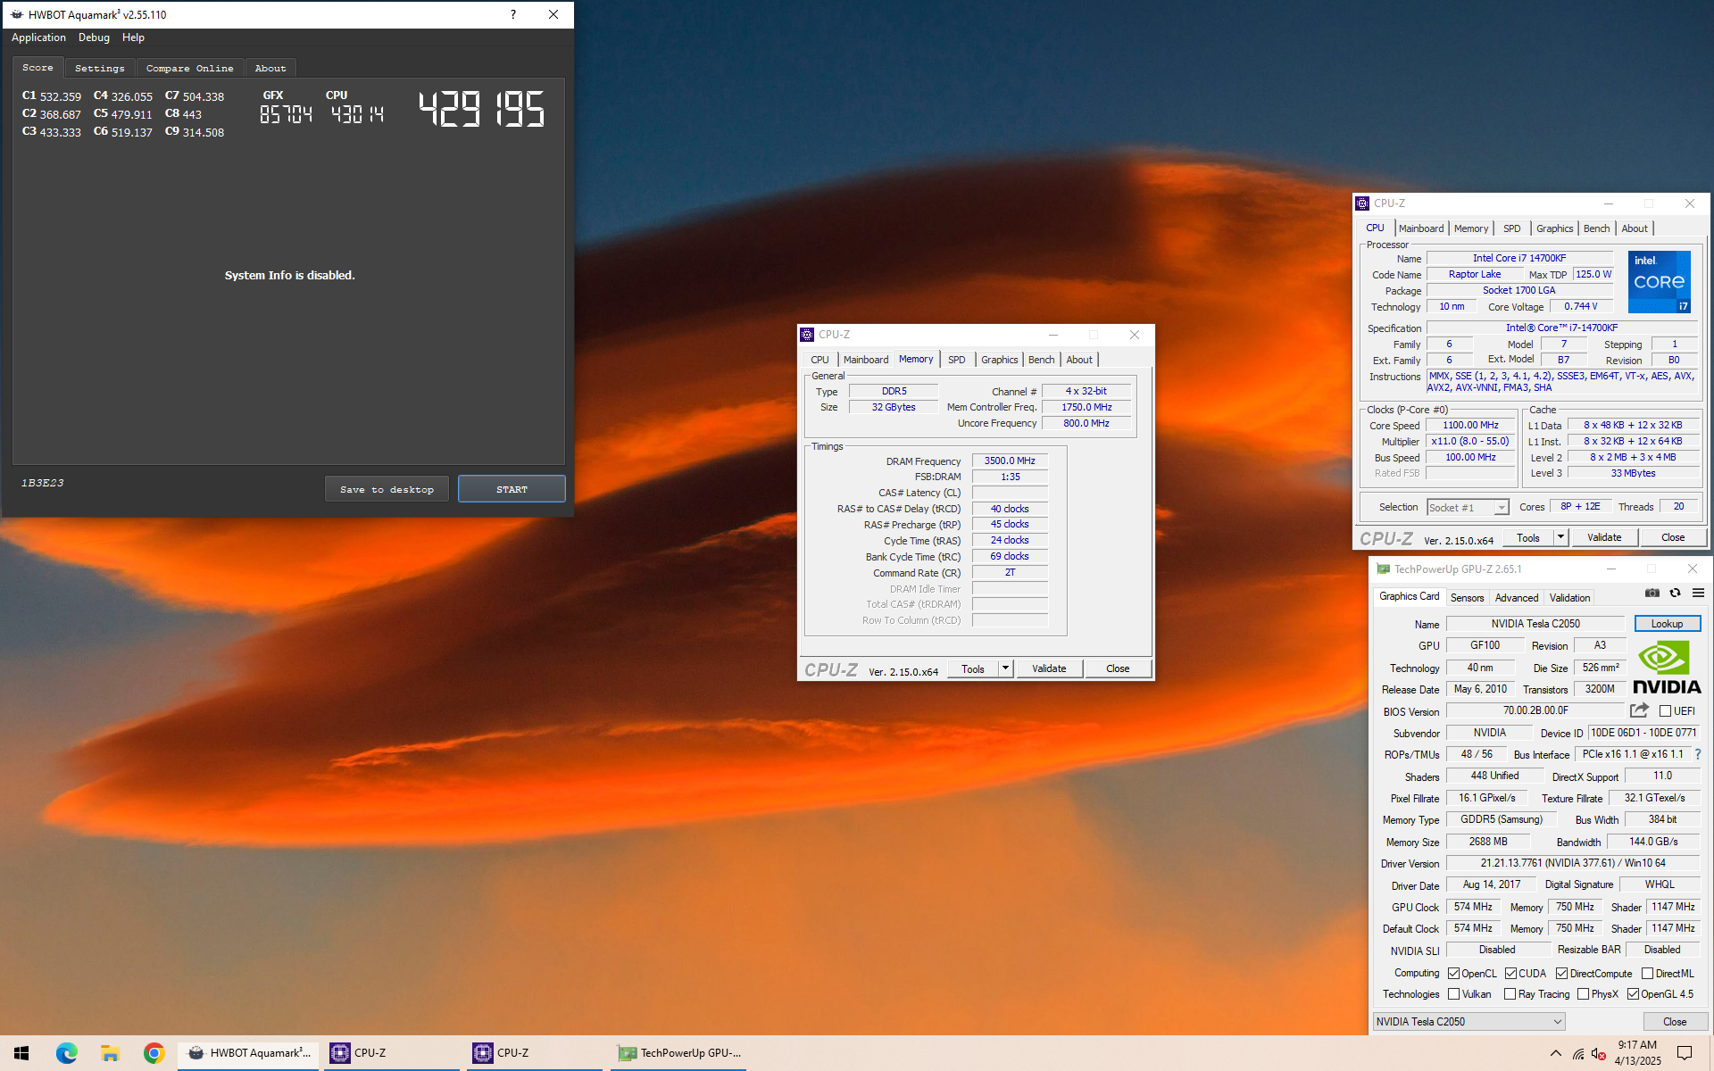Screen dimensions: 1714x1071
Task: Click the GPU name field NVIDIA Tesla C2050
Action: [x=1535, y=624]
